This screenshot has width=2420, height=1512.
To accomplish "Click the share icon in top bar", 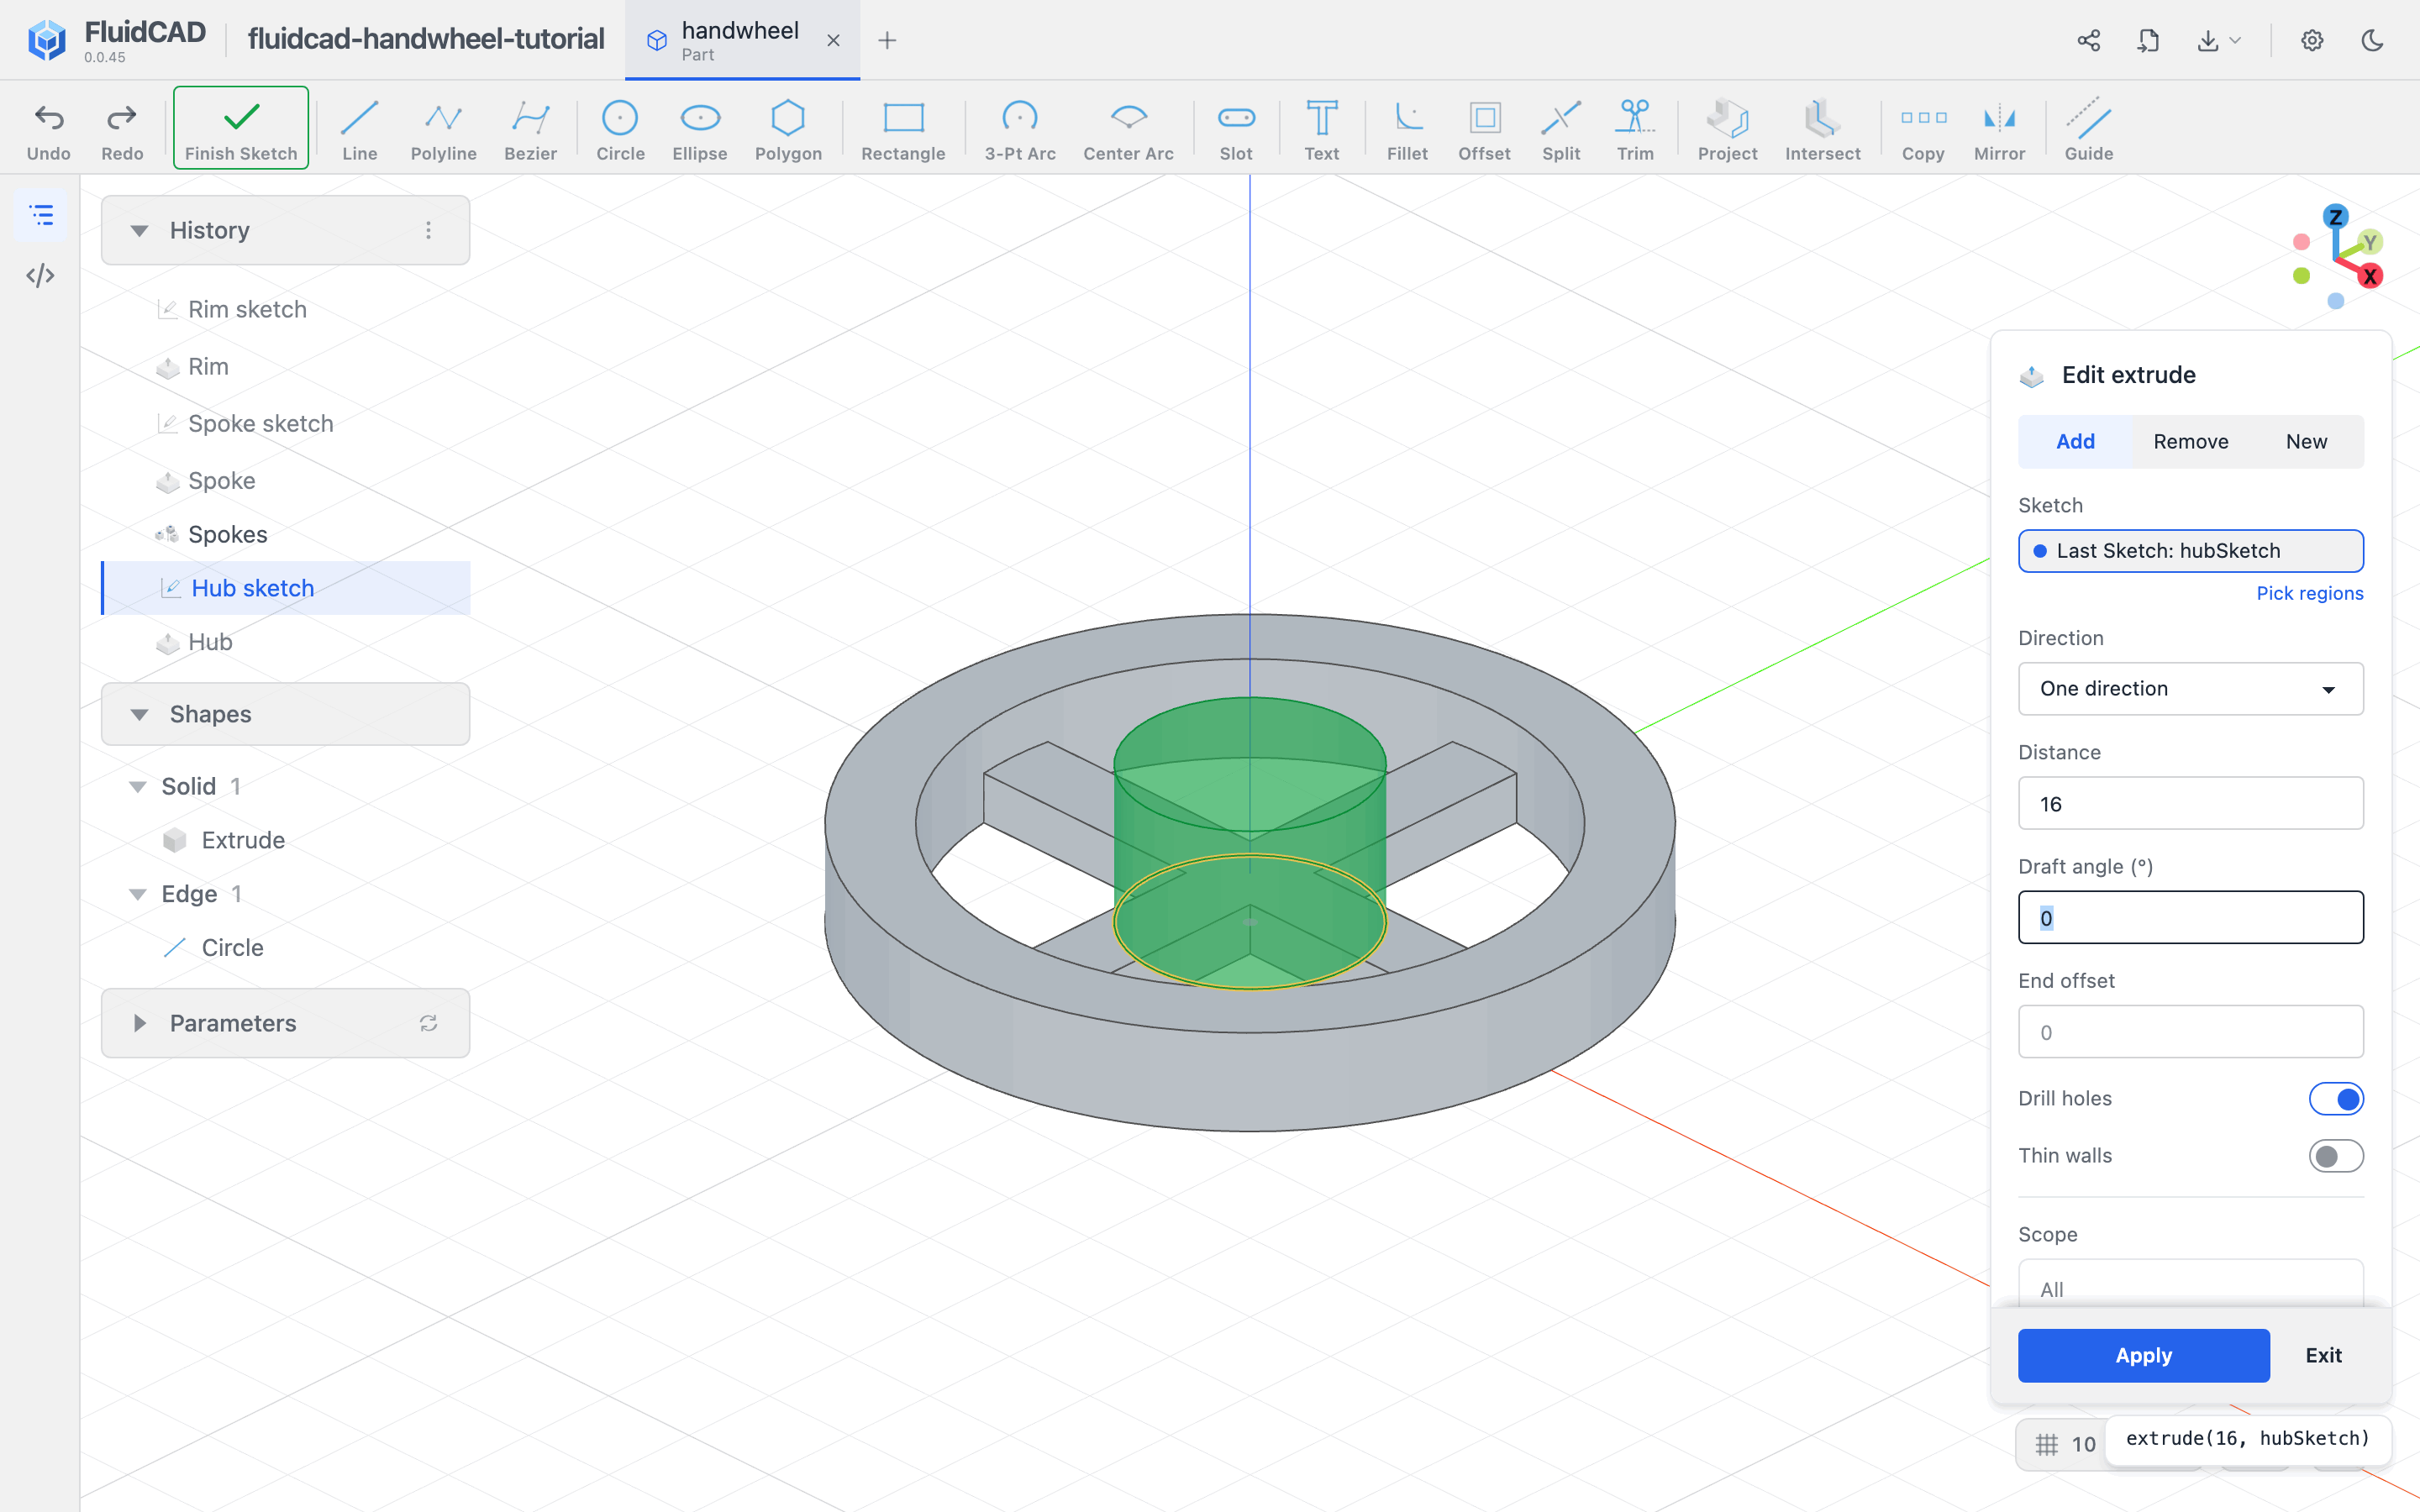I will pyautogui.click(x=2089, y=40).
